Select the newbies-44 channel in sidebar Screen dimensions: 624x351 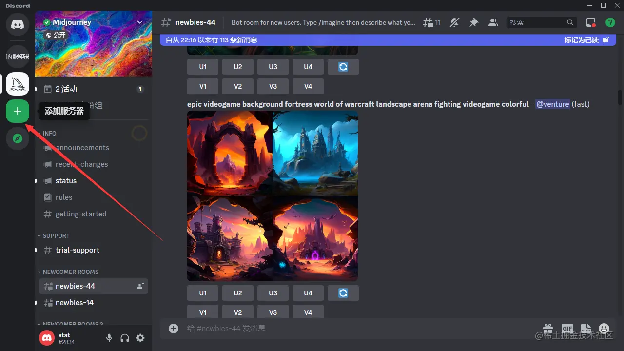coord(94,286)
